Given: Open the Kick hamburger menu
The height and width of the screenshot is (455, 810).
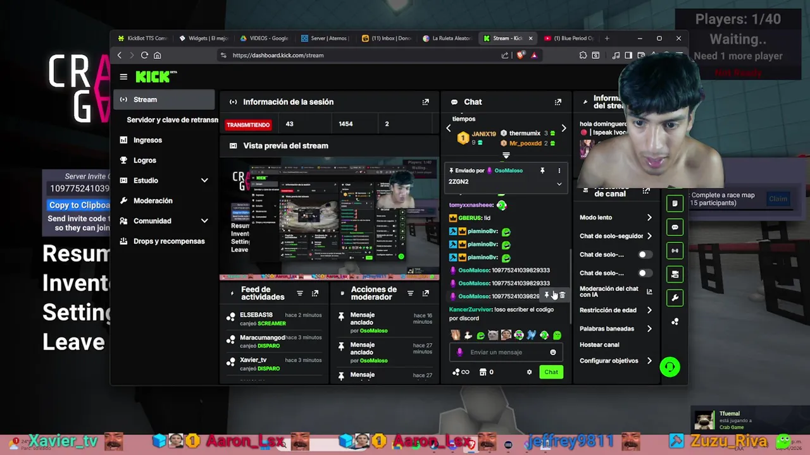Looking at the screenshot, I should pos(123,77).
